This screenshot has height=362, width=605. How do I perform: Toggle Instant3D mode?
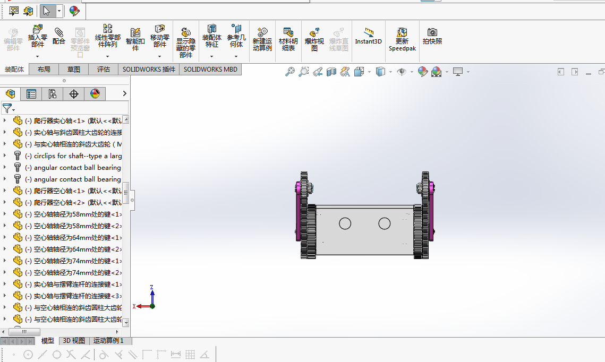tap(369, 37)
